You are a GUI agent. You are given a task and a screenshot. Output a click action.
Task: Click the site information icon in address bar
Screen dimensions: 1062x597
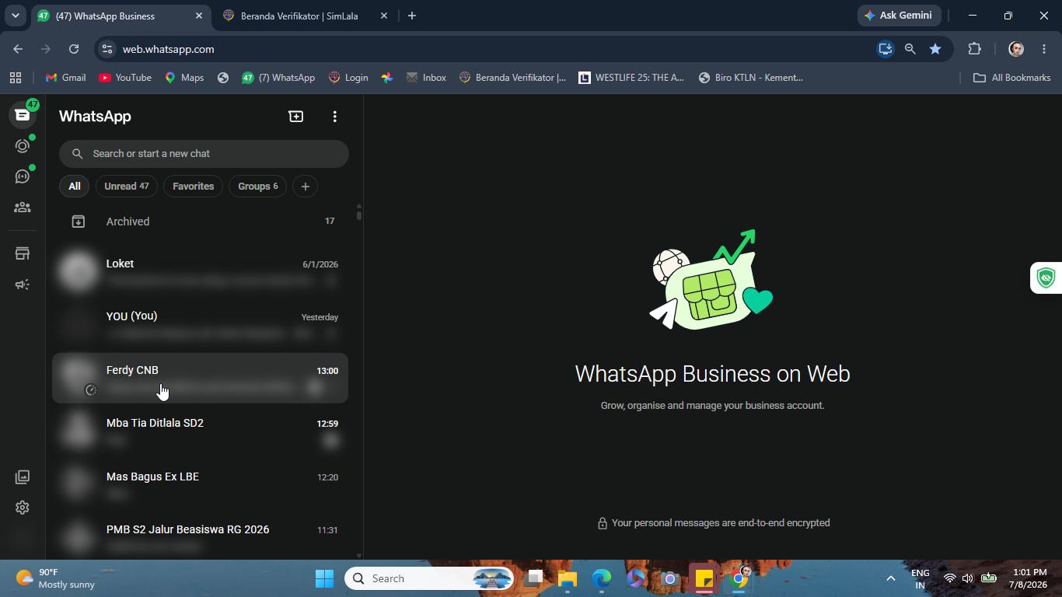pyautogui.click(x=107, y=49)
